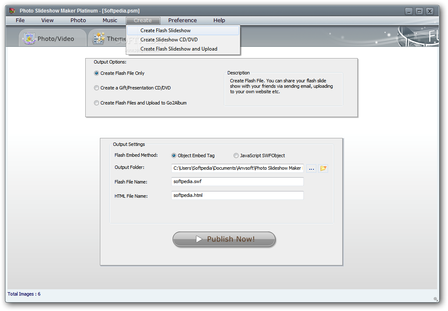Click the Output Folder path field

tap(237, 168)
